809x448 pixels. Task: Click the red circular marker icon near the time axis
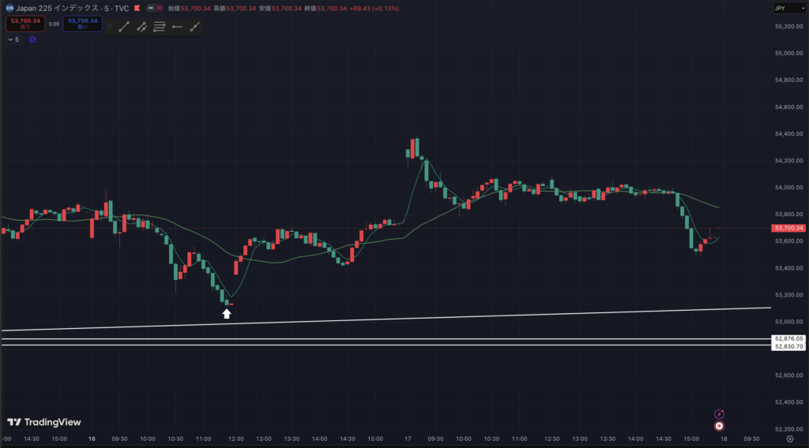(719, 426)
